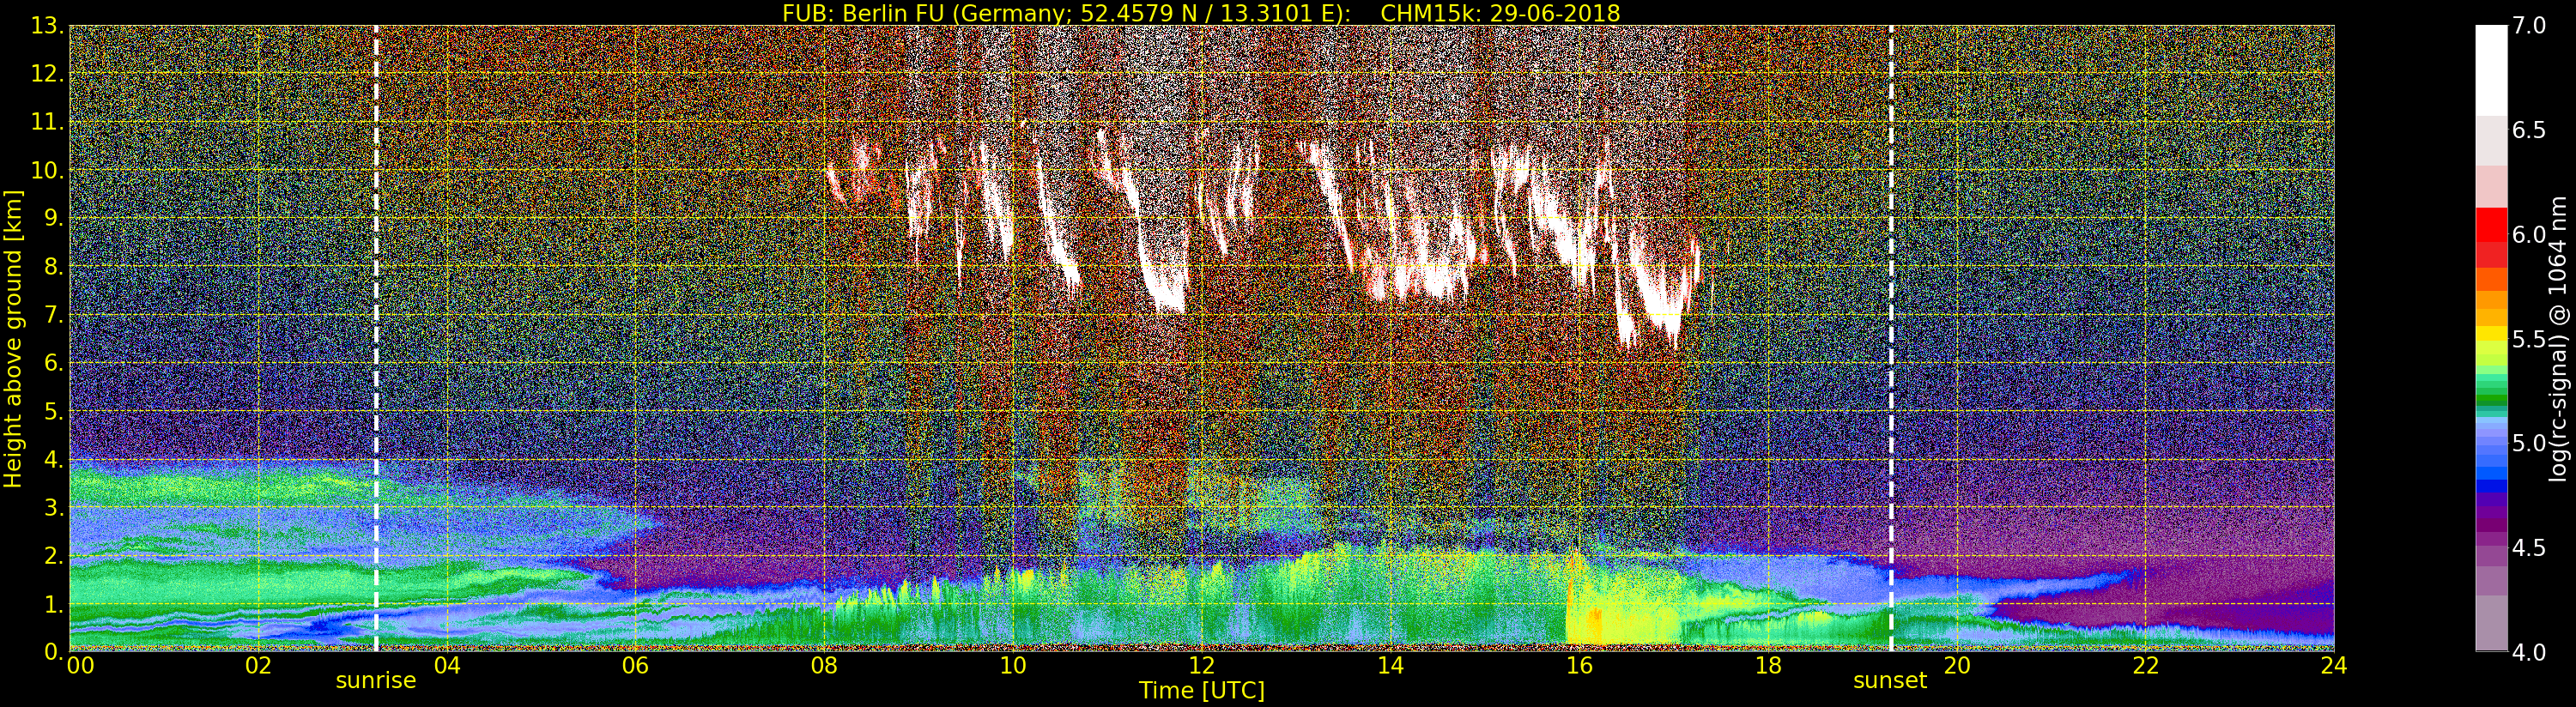Click the 12 tick on the time axis
Image resolution: width=2576 pixels, height=707 pixels.
point(1201,666)
